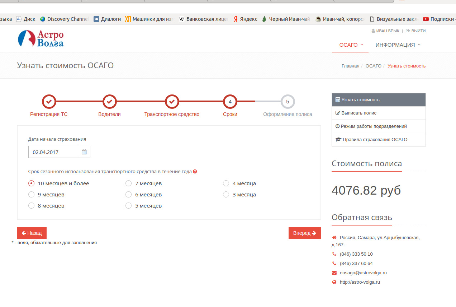Click the Регистрация ТС step circle
The width and height of the screenshot is (456, 307).
tap(49, 102)
